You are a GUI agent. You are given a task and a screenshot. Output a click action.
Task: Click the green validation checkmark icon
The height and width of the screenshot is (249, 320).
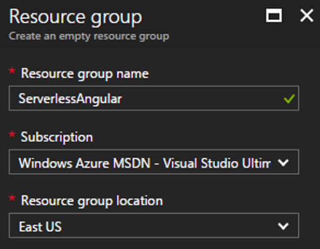coord(289,99)
